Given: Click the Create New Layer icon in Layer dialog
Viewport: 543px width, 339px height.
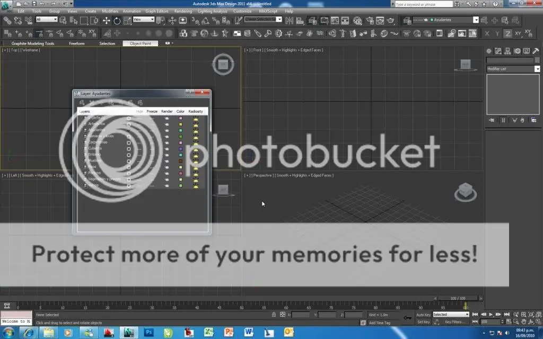Looking at the screenshot, I should (82, 102).
